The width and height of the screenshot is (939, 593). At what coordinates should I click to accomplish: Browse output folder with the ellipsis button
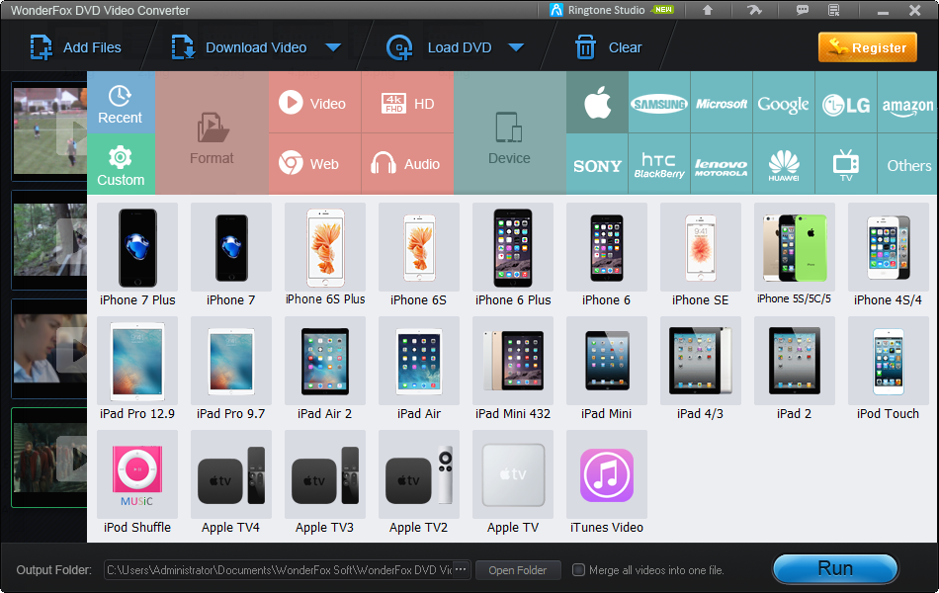tap(462, 569)
